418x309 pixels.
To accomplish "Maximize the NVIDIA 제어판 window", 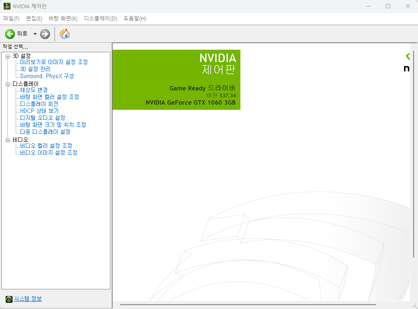I will point(388,6).
